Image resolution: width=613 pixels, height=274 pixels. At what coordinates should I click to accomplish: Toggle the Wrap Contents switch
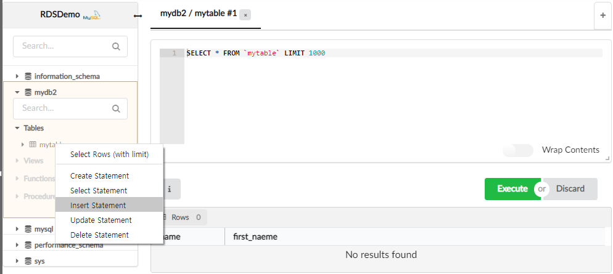tap(518, 150)
